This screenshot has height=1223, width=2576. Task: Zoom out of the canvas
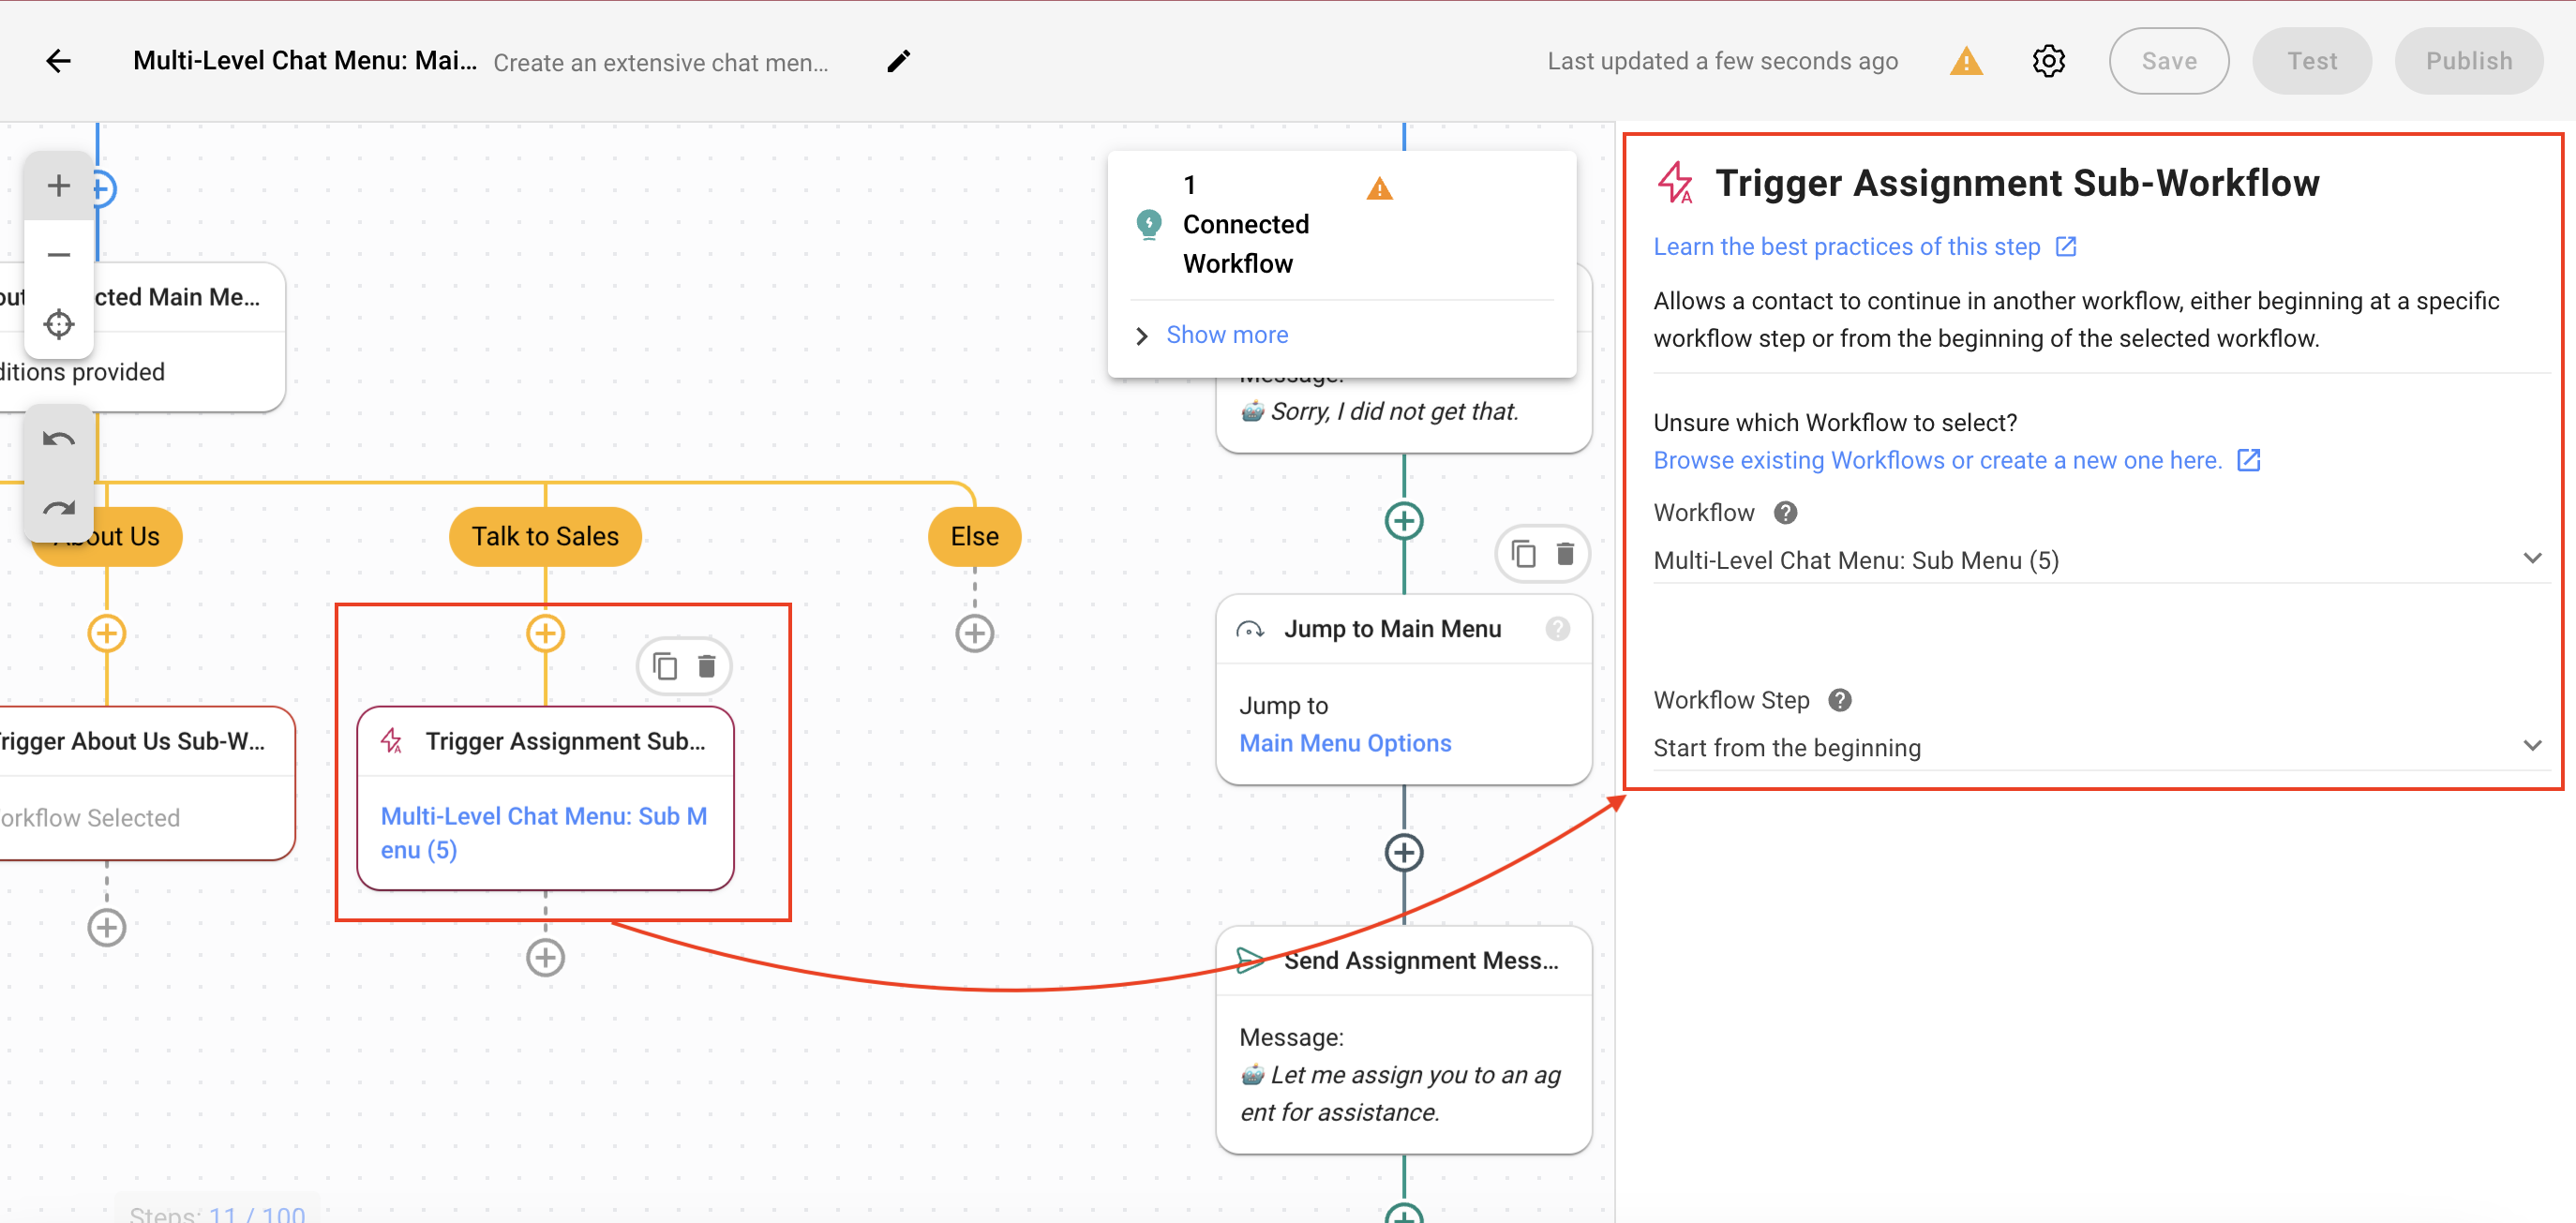tap(57, 254)
